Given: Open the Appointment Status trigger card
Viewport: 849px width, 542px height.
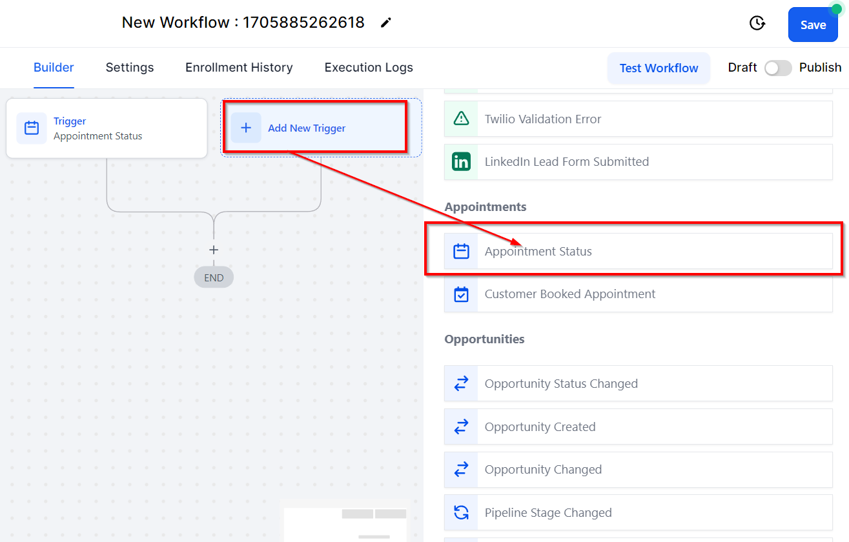Looking at the screenshot, I should (x=107, y=128).
